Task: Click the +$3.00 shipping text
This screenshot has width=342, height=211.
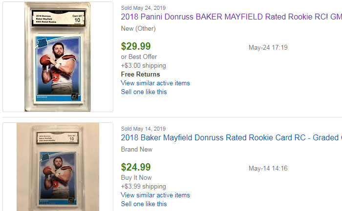Action: click(143, 65)
